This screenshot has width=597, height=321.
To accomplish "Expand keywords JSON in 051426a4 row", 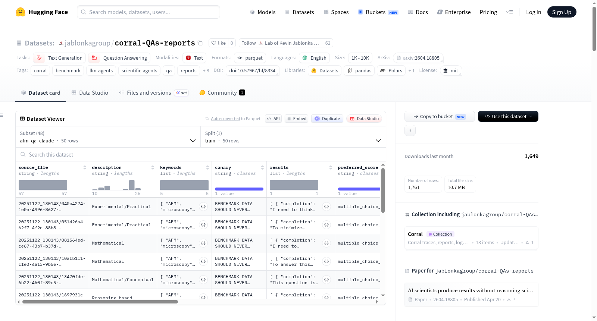I will point(203,225).
